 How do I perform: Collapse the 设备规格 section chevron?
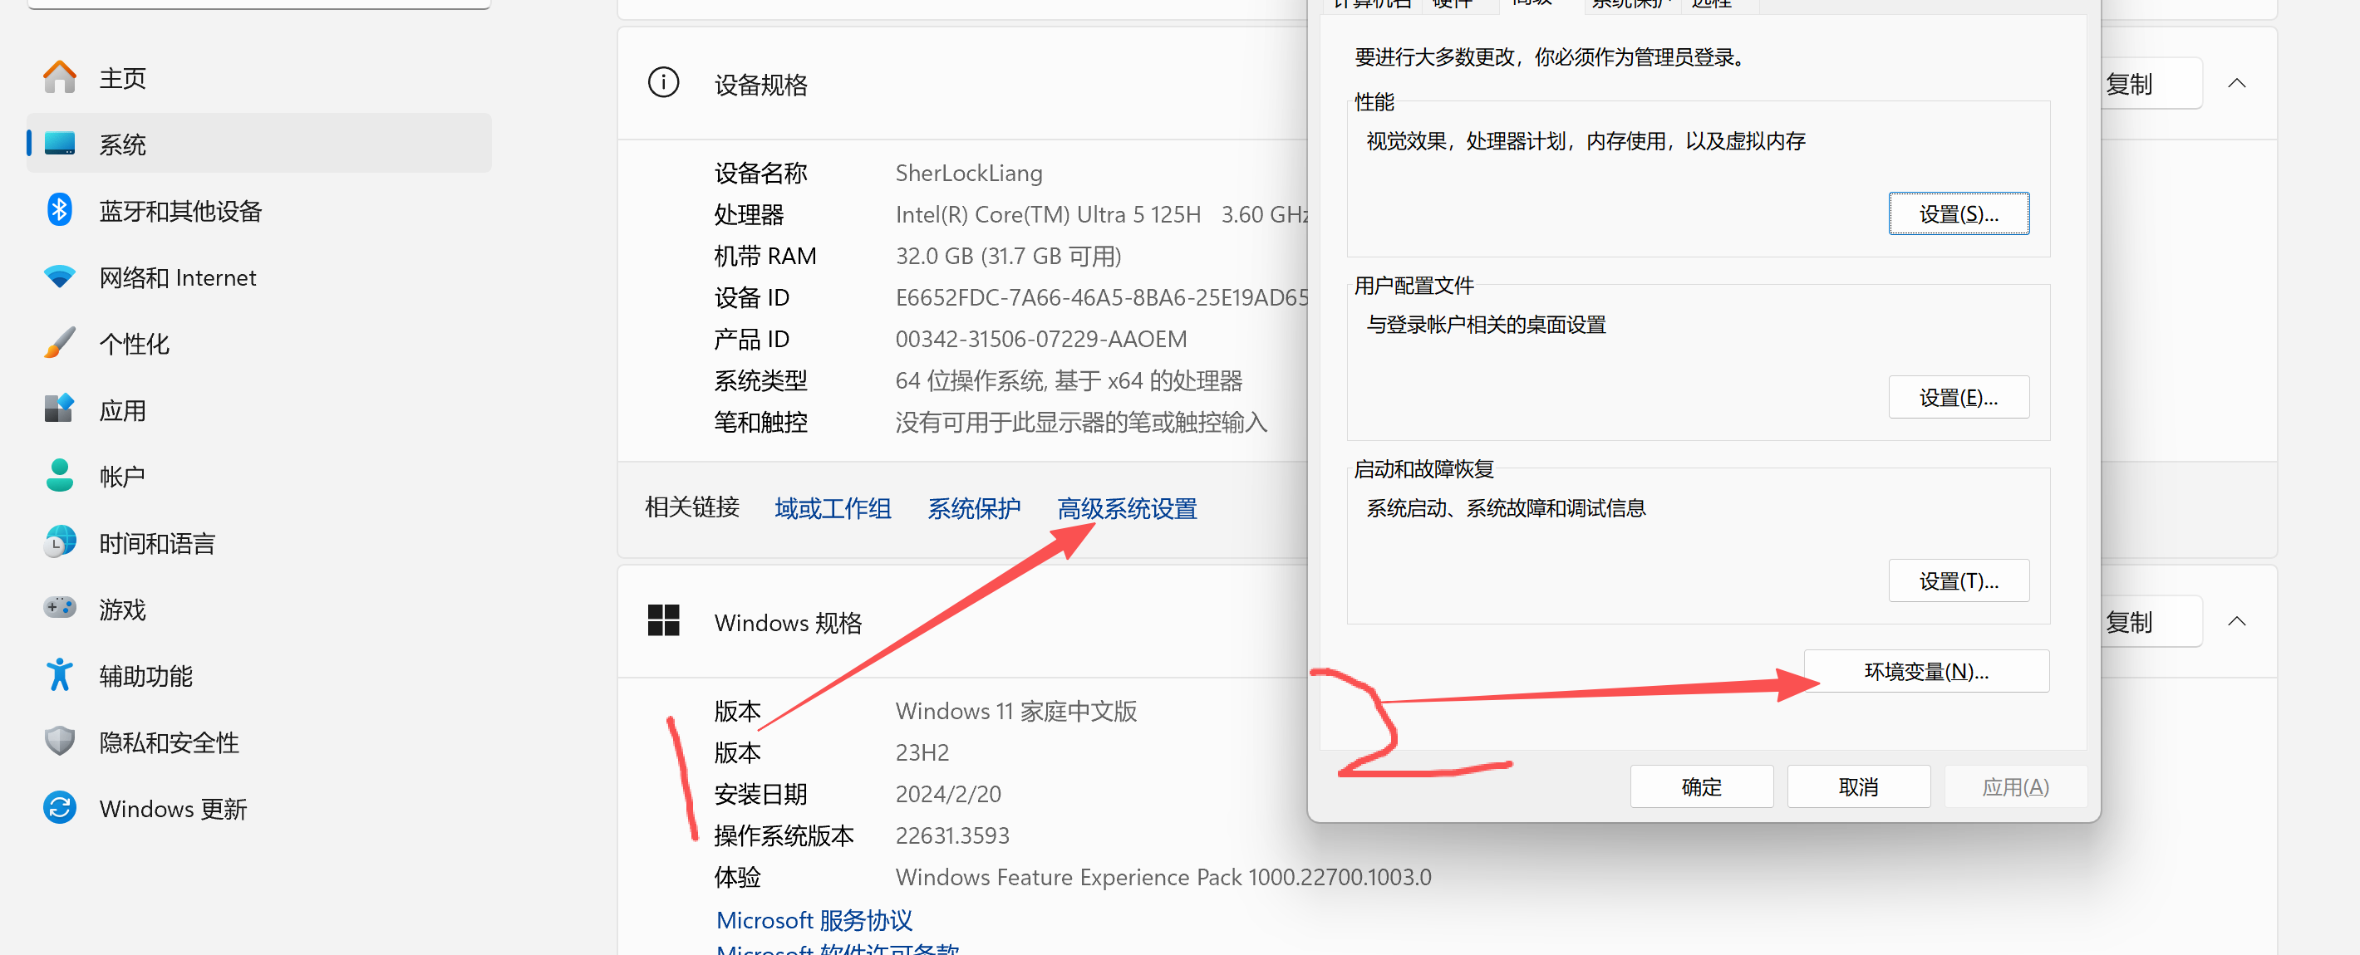coord(2236,83)
